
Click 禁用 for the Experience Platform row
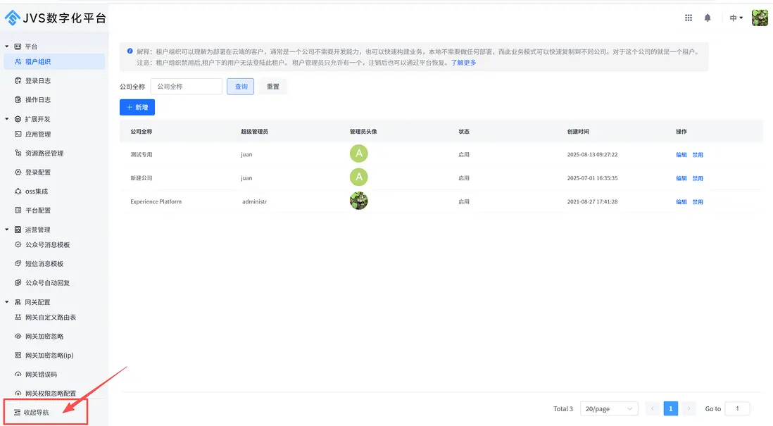pyautogui.click(x=698, y=201)
